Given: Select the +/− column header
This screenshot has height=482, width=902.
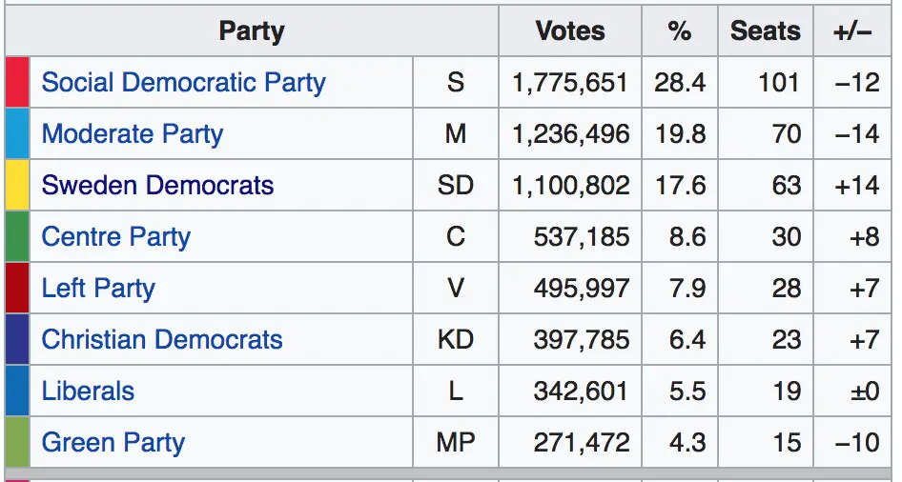Looking at the screenshot, I should pos(852,31).
